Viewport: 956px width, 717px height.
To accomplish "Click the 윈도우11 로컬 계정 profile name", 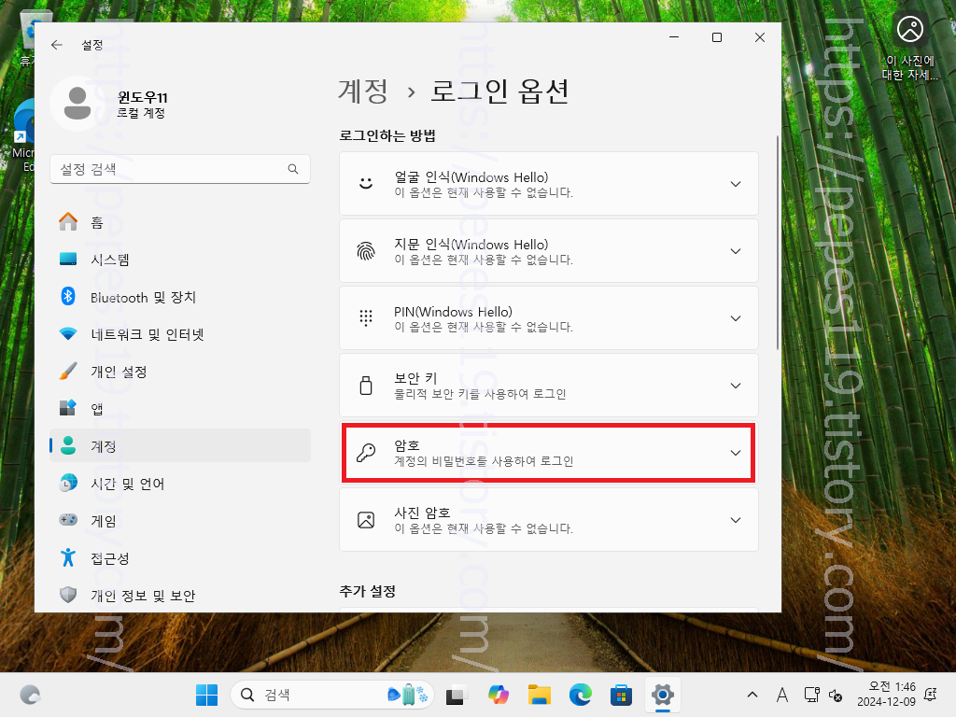I will tap(142, 105).
